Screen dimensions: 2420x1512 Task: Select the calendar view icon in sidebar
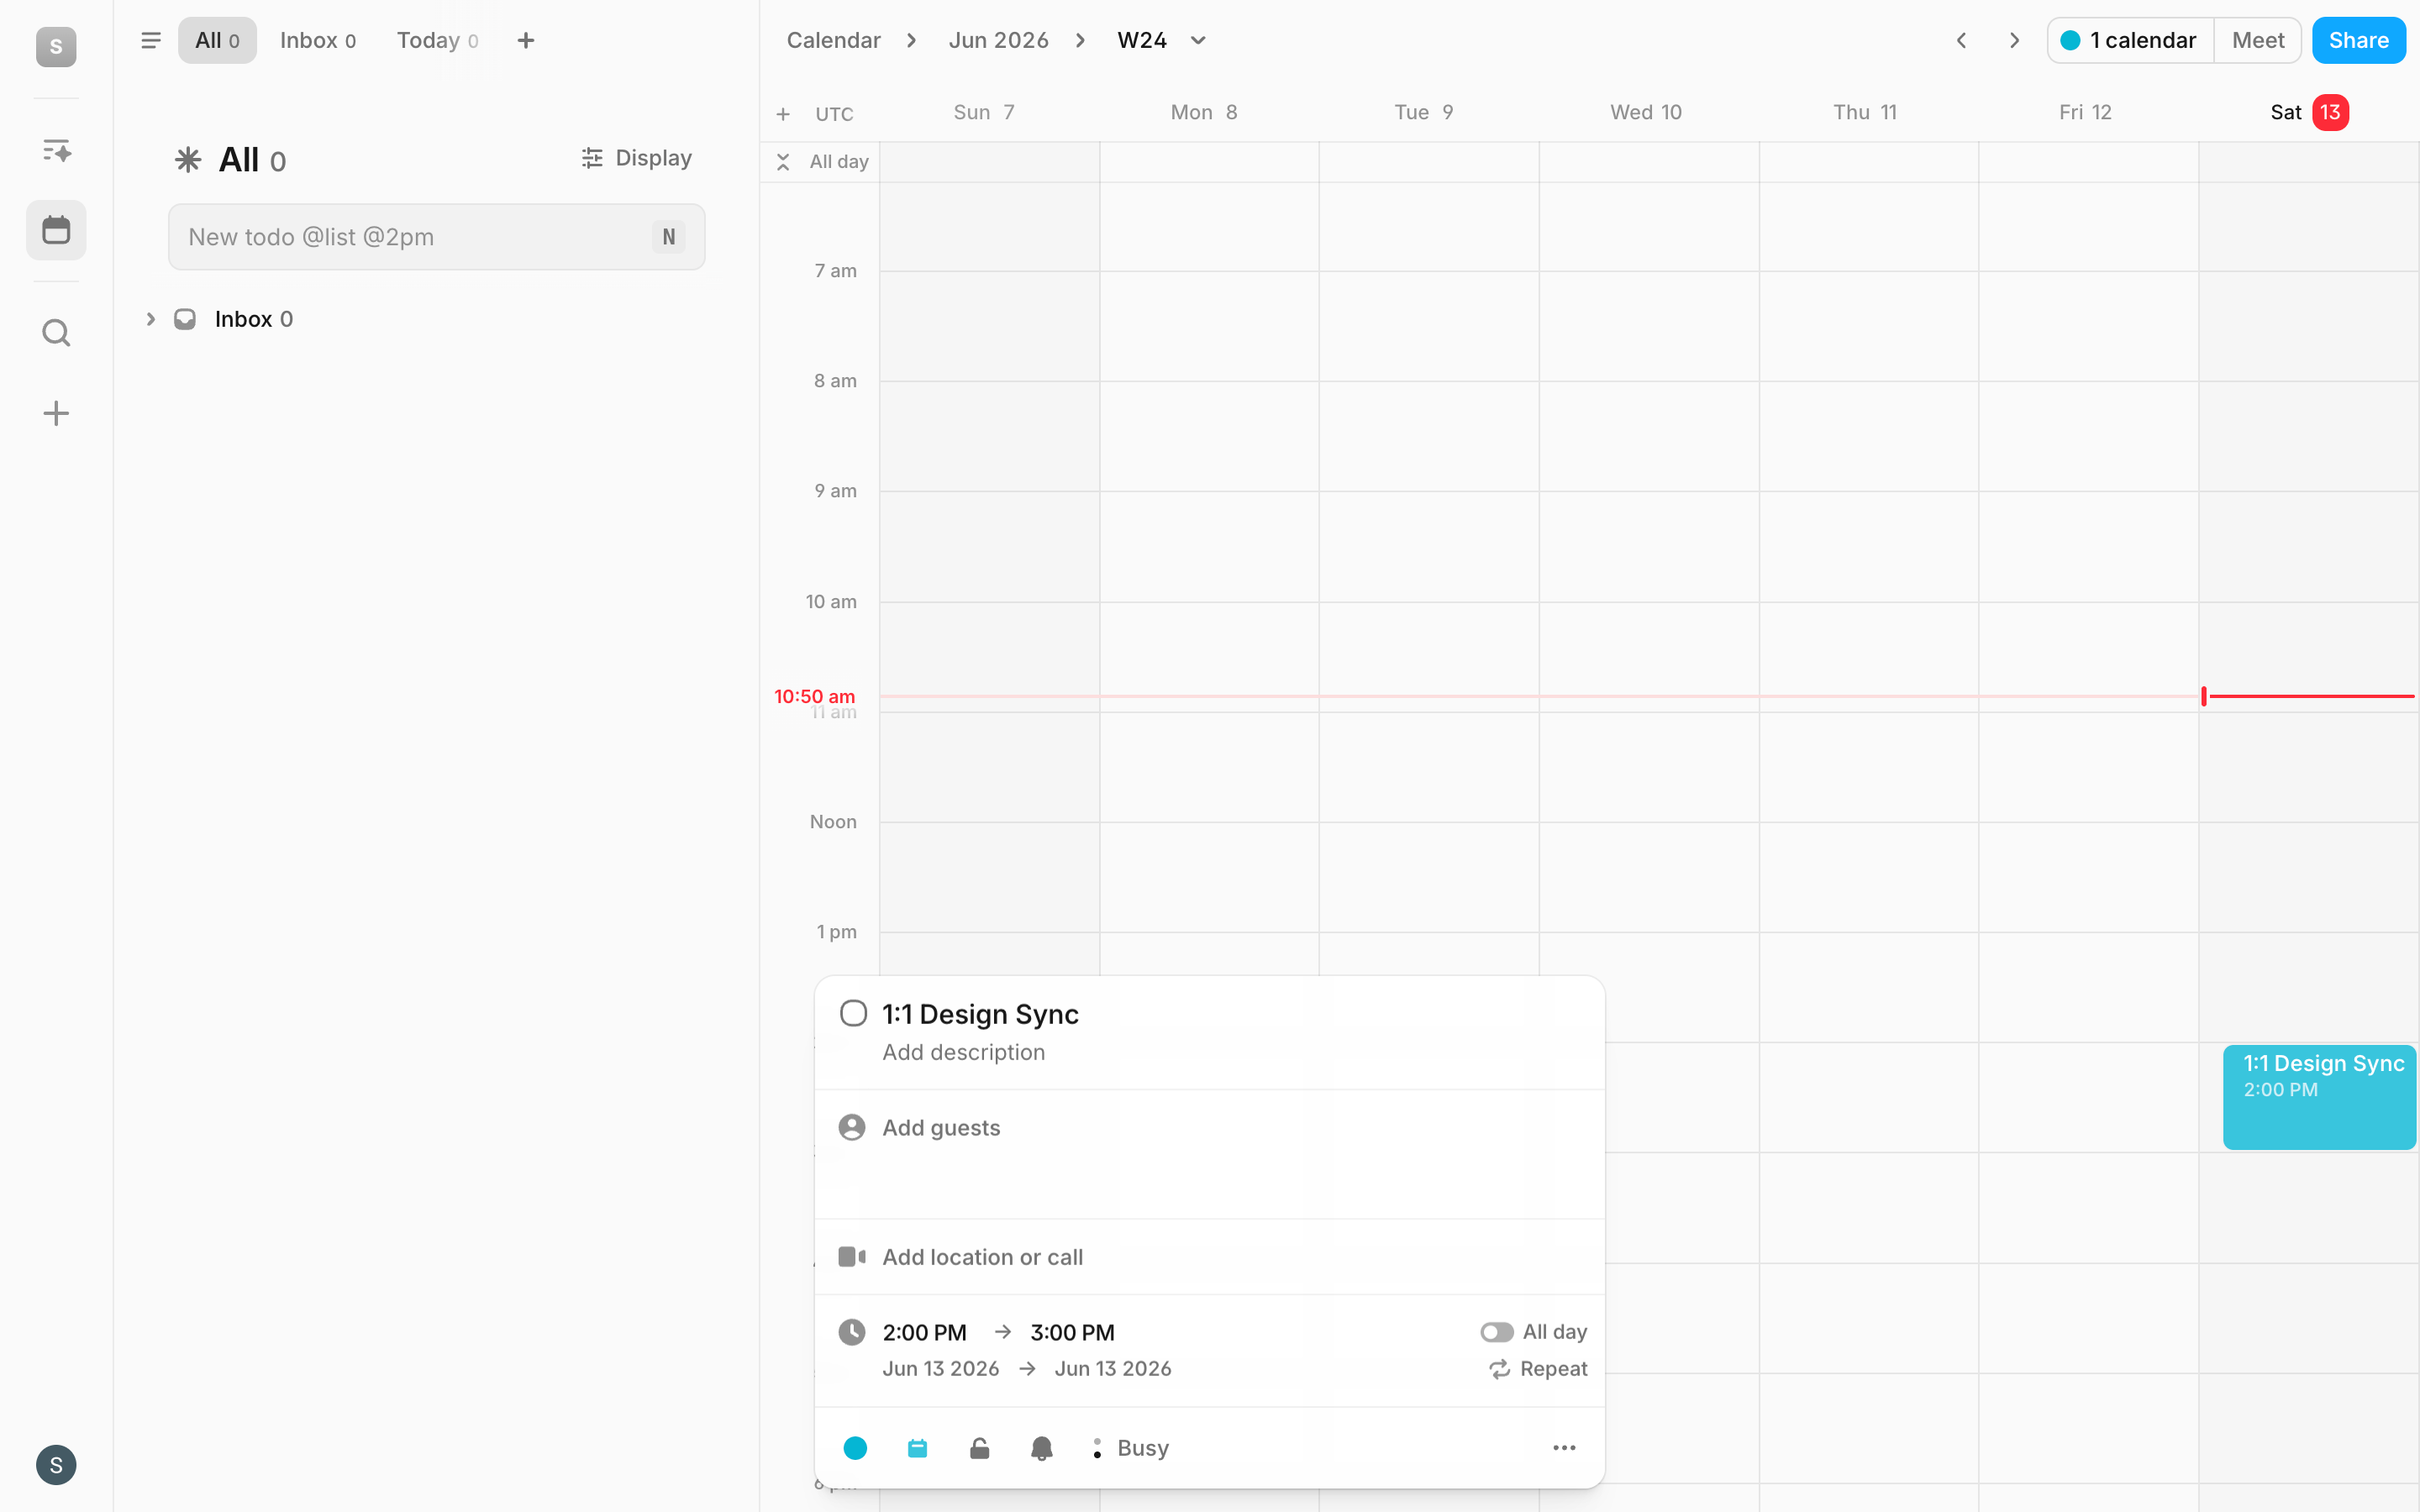pyautogui.click(x=56, y=230)
